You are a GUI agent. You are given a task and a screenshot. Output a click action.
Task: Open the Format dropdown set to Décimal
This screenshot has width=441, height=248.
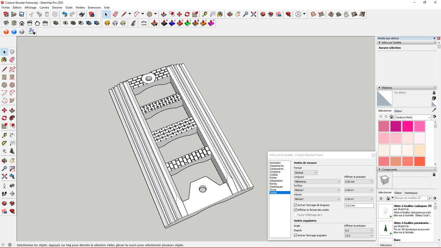pyautogui.click(x=305, y=172)
